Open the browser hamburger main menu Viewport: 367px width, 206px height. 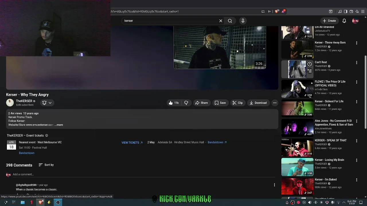(x=363, y=11)
